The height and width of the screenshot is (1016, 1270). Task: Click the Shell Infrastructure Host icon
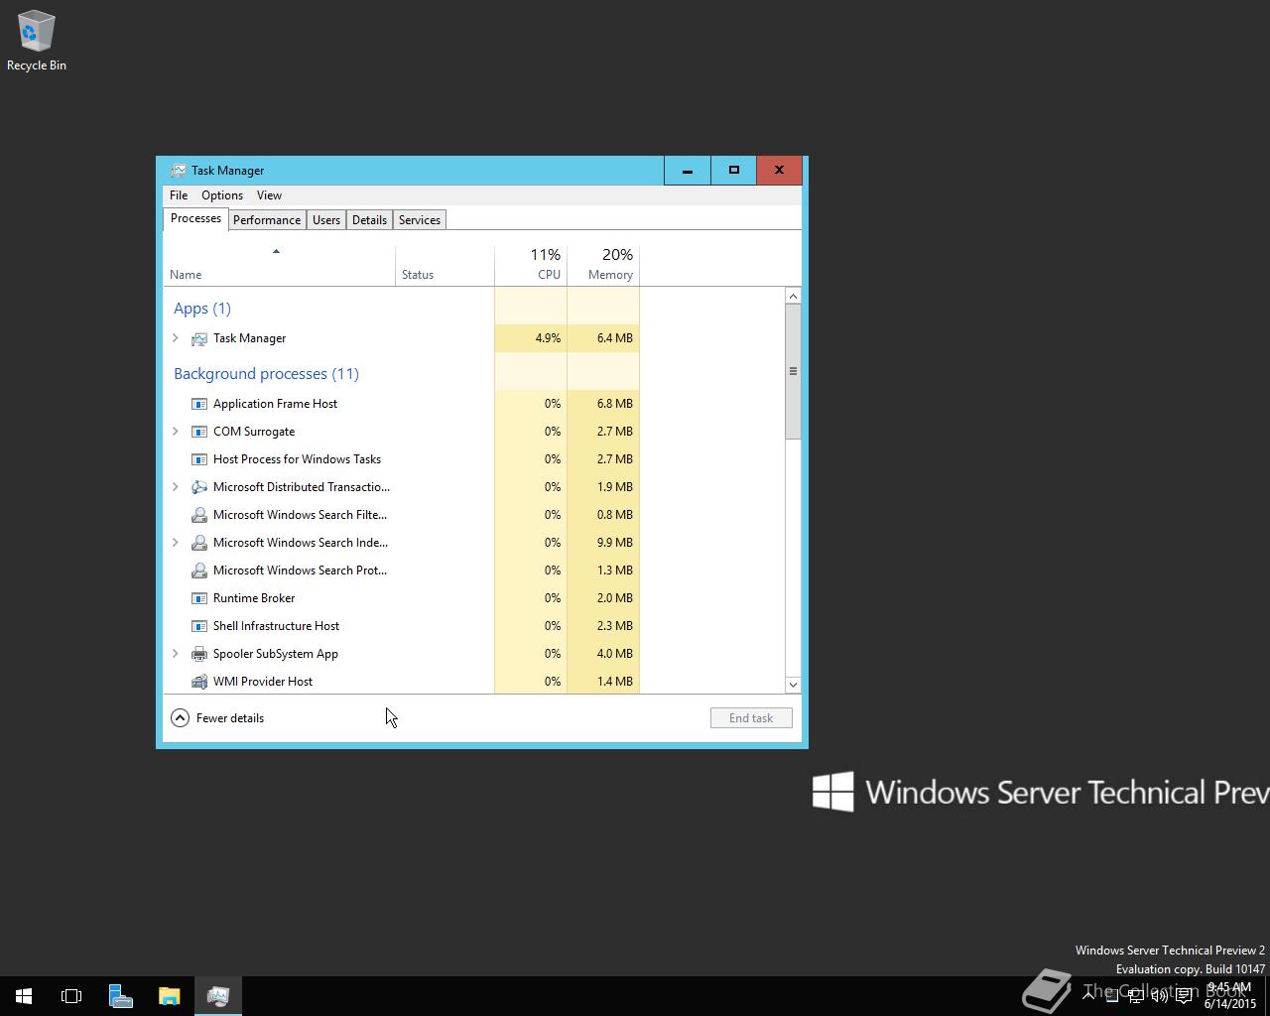tap(199, 626)
